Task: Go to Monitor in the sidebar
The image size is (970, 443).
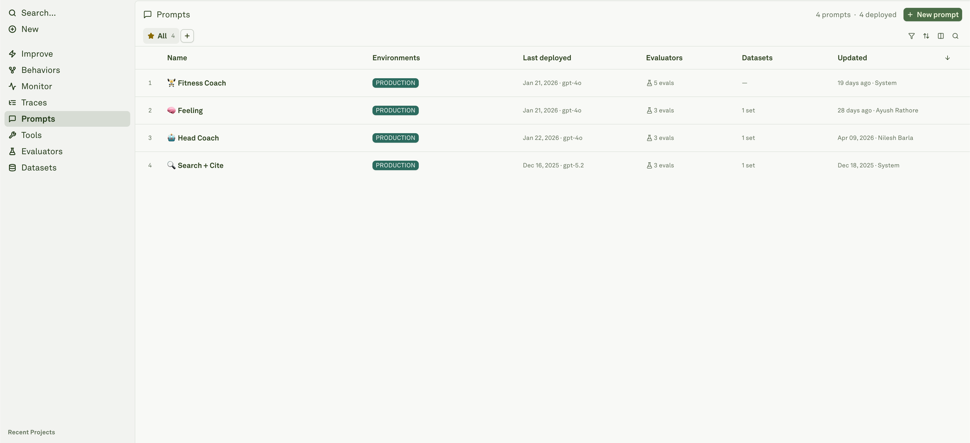Action: coord(67,86)
